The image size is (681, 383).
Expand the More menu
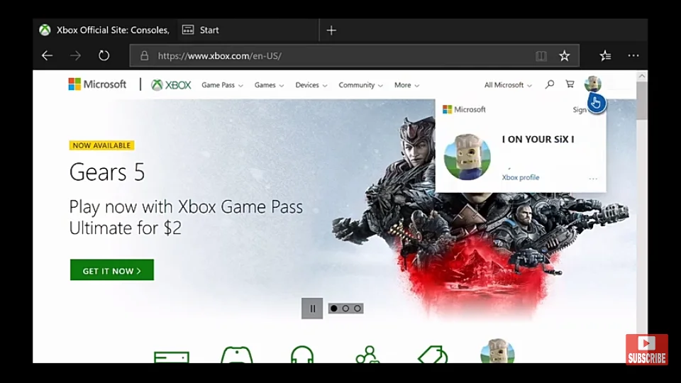tap(407, 85)
